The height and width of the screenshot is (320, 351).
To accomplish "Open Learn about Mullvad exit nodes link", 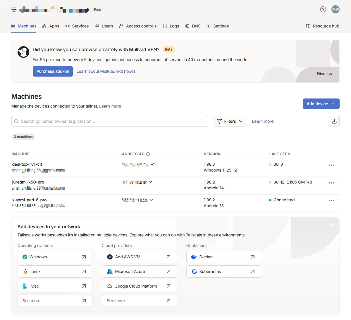I will pos(106,71).
